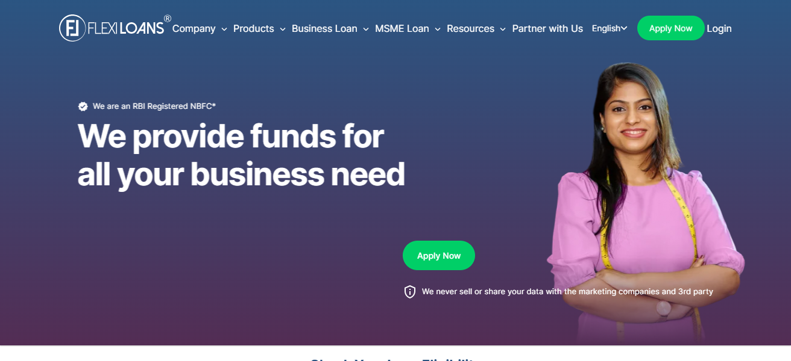Click the registered trademark symbol by logo

[168, 19]
